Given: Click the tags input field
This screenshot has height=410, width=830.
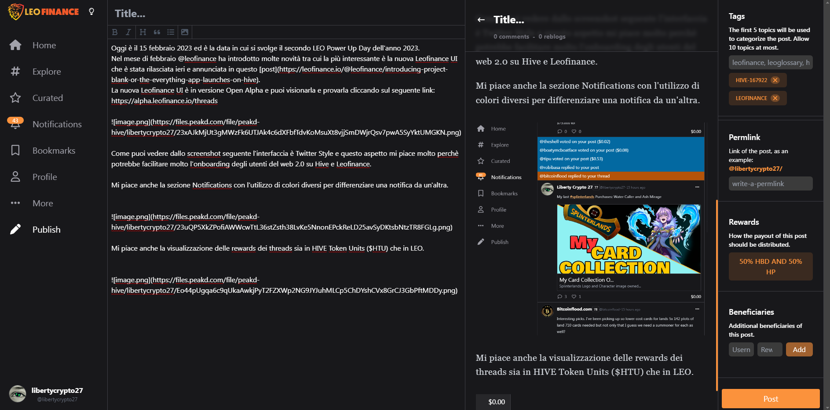Looking at the screenshot, I should pos(771,62).
